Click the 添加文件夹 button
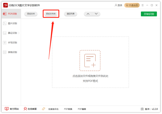The image size is (162, 114). (x=51, y=14)
